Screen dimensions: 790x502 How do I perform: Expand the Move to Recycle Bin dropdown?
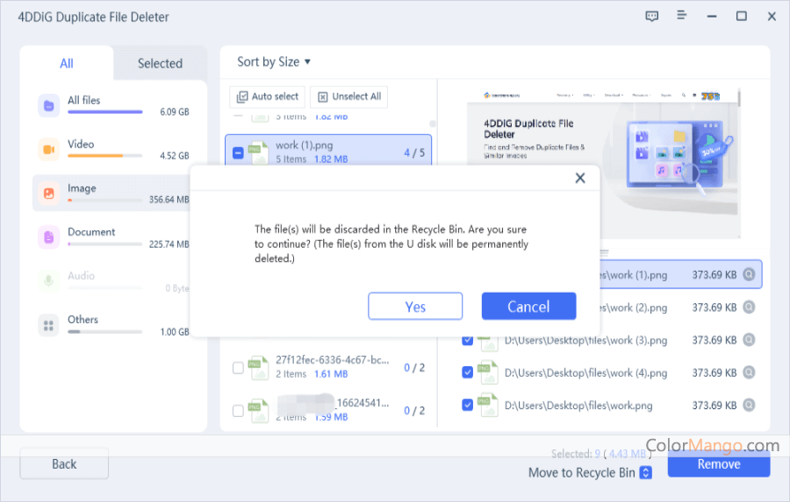(x=646, y=473)
